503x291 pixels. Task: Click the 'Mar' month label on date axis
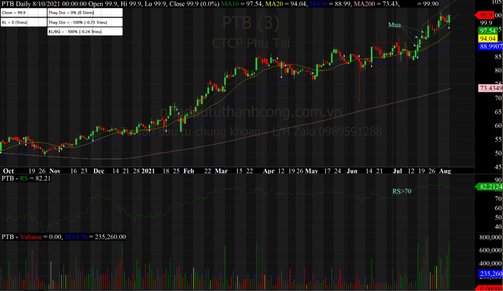(x=222, y=171)
